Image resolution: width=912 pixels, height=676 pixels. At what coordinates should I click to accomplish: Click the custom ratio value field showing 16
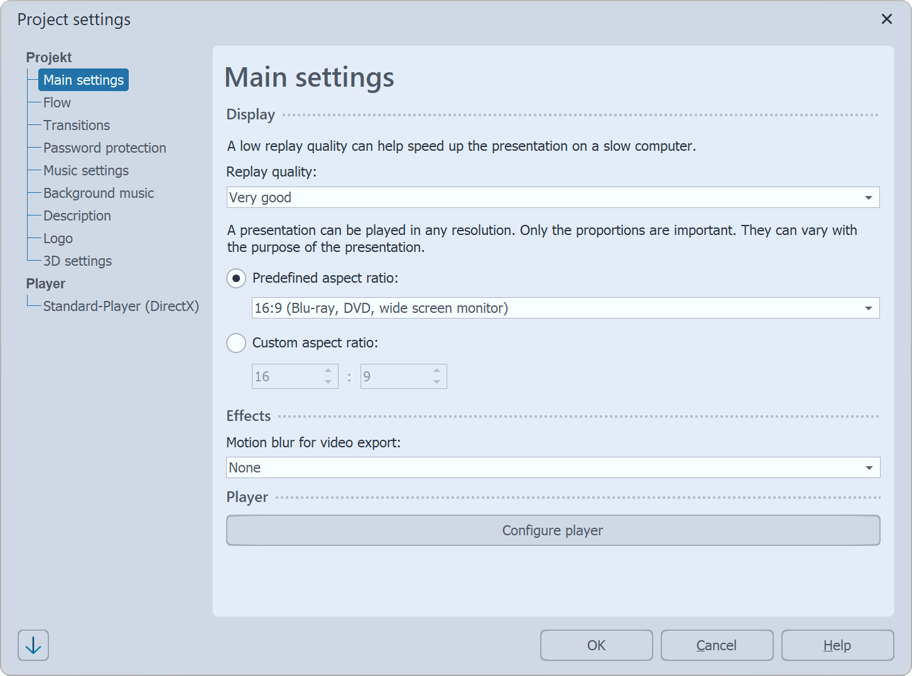[x=286, y=376]
